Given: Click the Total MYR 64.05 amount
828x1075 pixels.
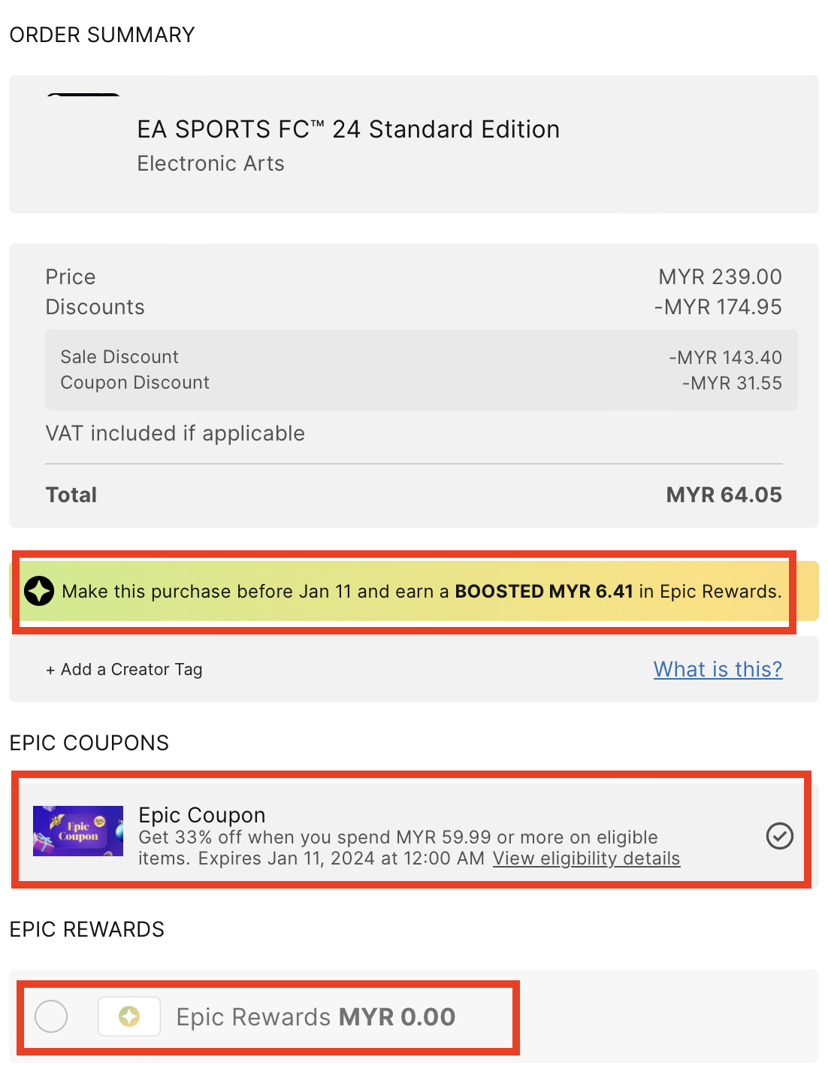Looking at the screenshot, I should pyautogui.click(x=724, y=495).
